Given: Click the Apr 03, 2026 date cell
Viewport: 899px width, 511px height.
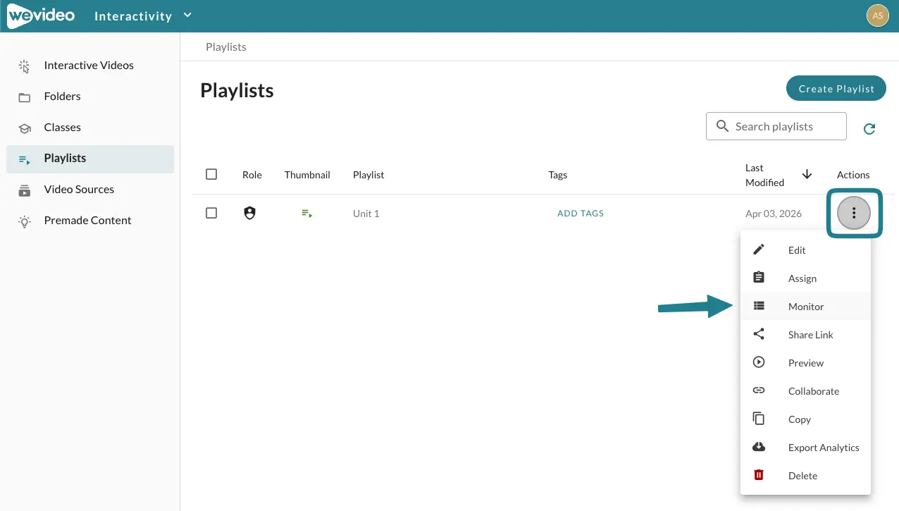Looking at the screenshot, I should (x=773, y=214).
